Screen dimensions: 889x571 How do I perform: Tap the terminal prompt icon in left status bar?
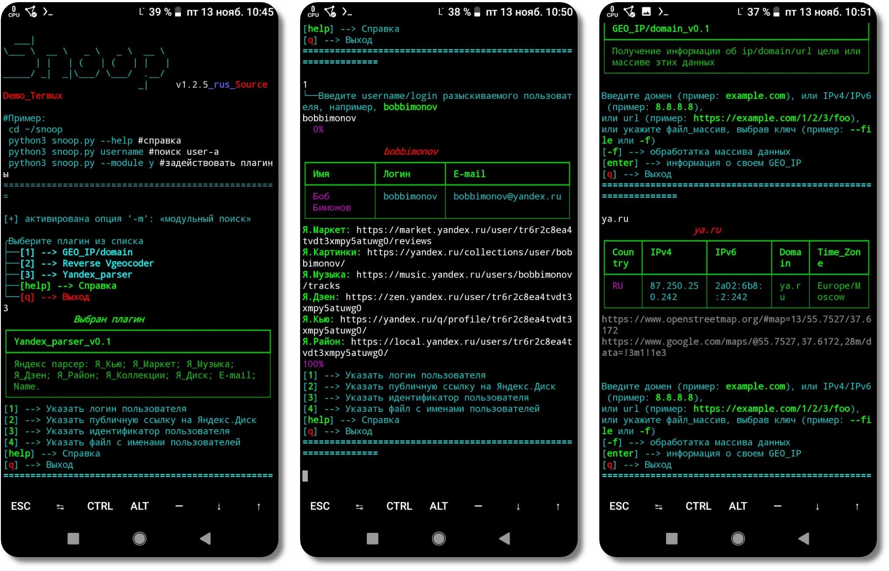click(x=48, y=12)
